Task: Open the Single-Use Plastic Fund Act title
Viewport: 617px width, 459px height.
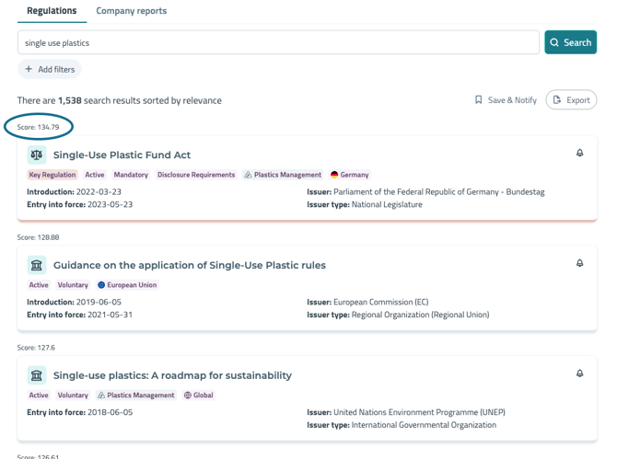Action: point(122,155)
